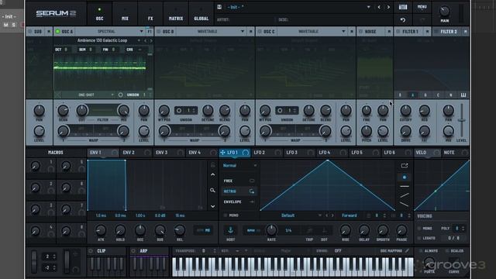
Task: Click the LFO 1 modulation source ring
Action: coord(246,153)
